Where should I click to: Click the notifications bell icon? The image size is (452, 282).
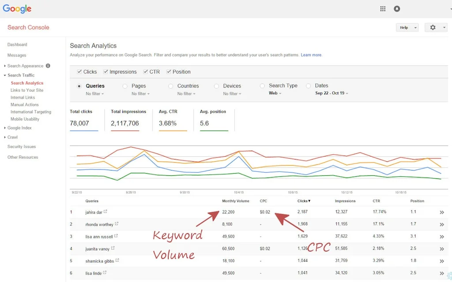[x=396, y=8]
